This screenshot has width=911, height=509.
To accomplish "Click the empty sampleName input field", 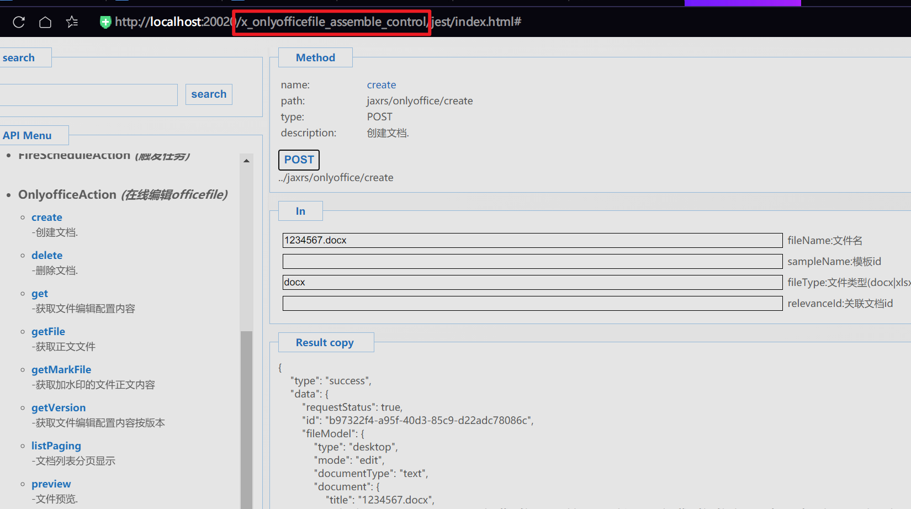I will click(x=532, y=261).
